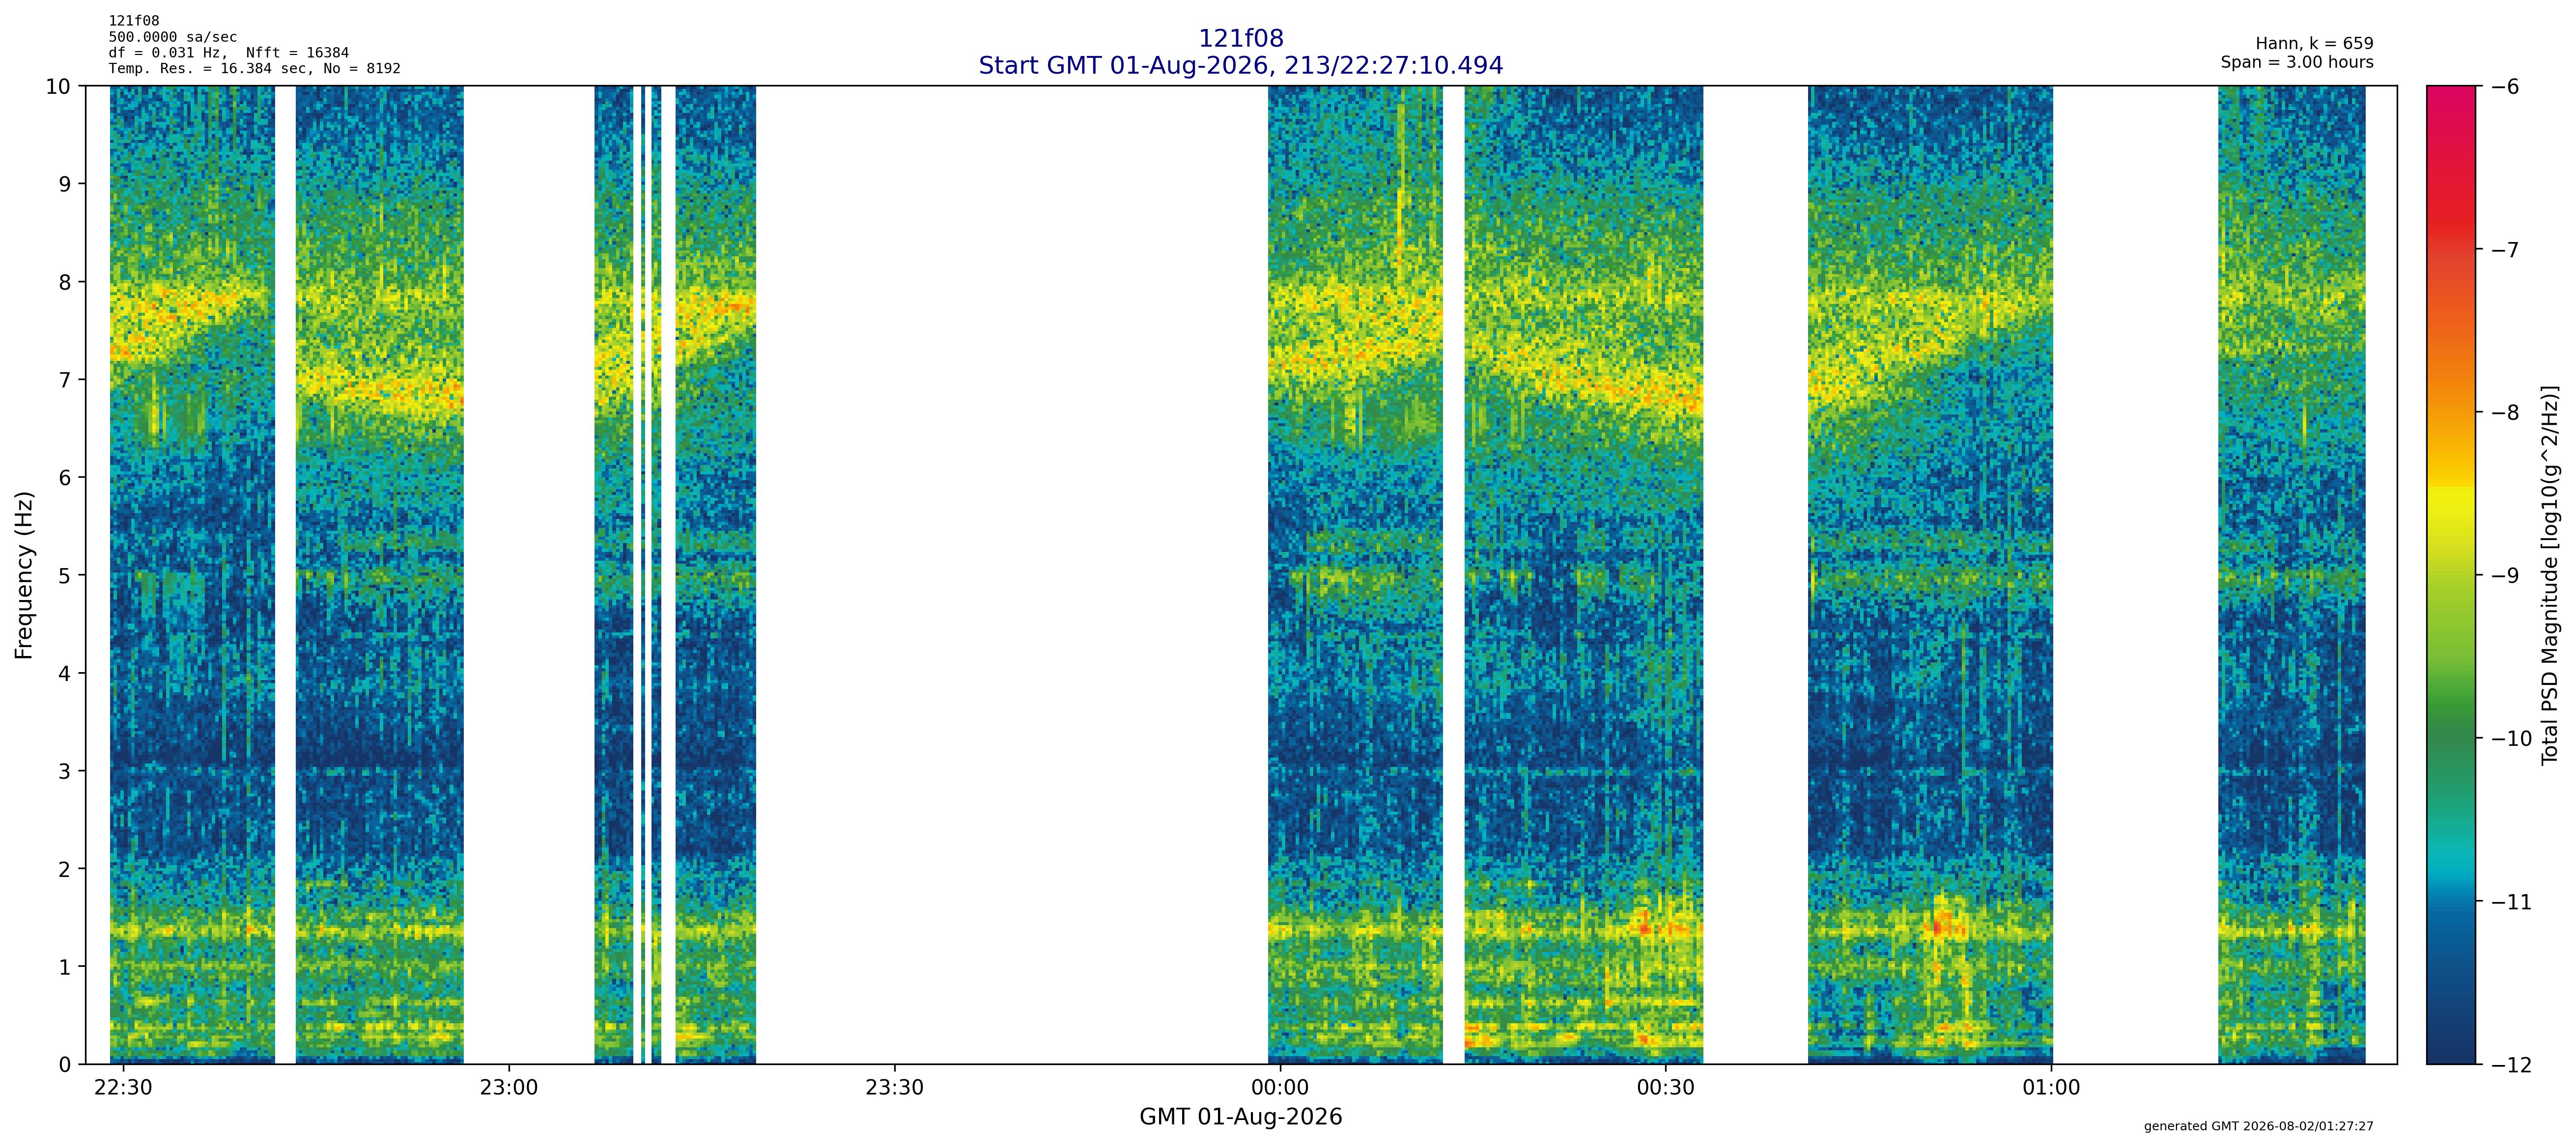This screenshot has height=1147, width=2576.
Task: Select the "4" frequency axis tick label
Action: coord(65,673)
